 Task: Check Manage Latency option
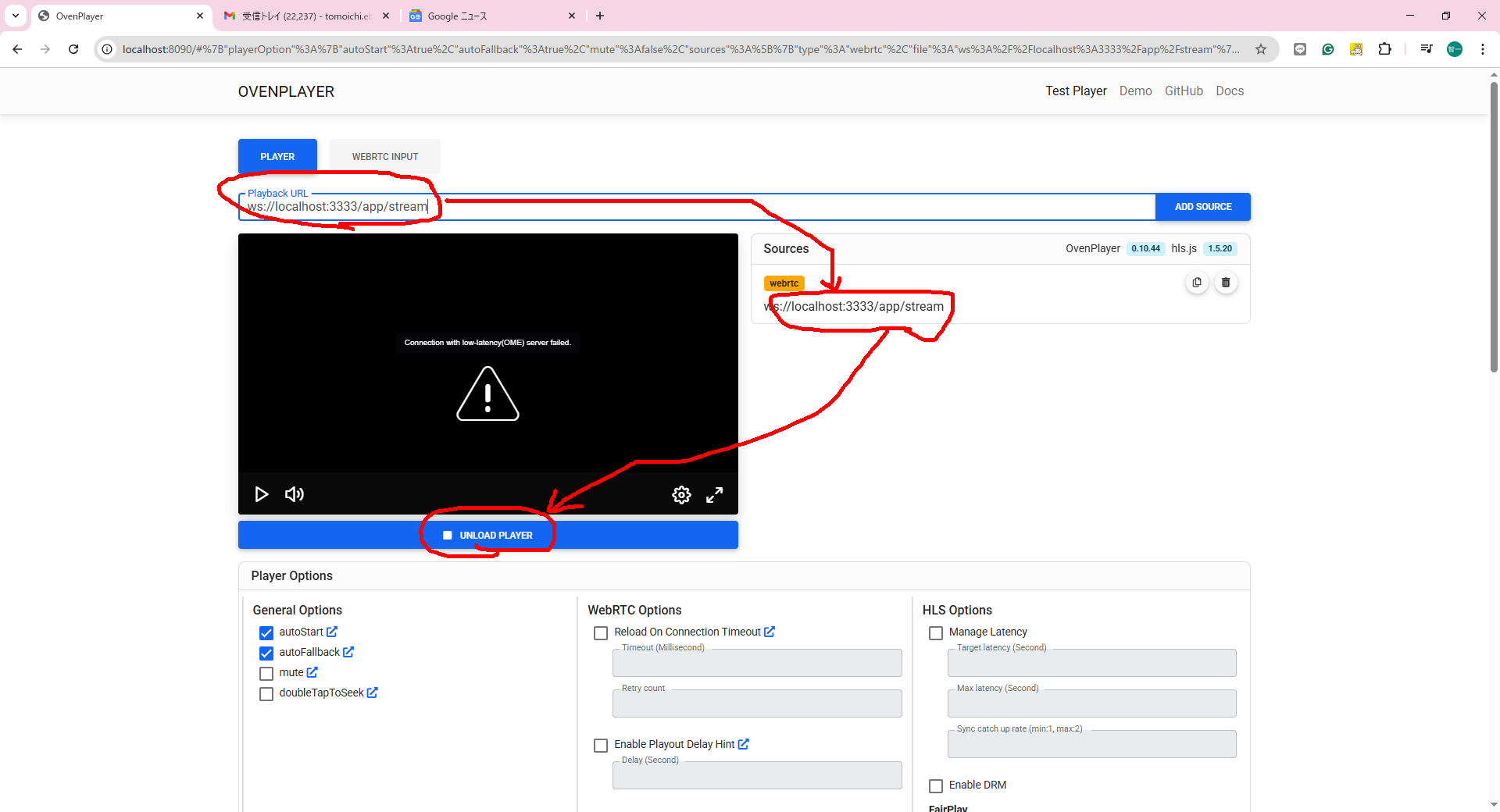pyautogui.click(x=936, y=632)
